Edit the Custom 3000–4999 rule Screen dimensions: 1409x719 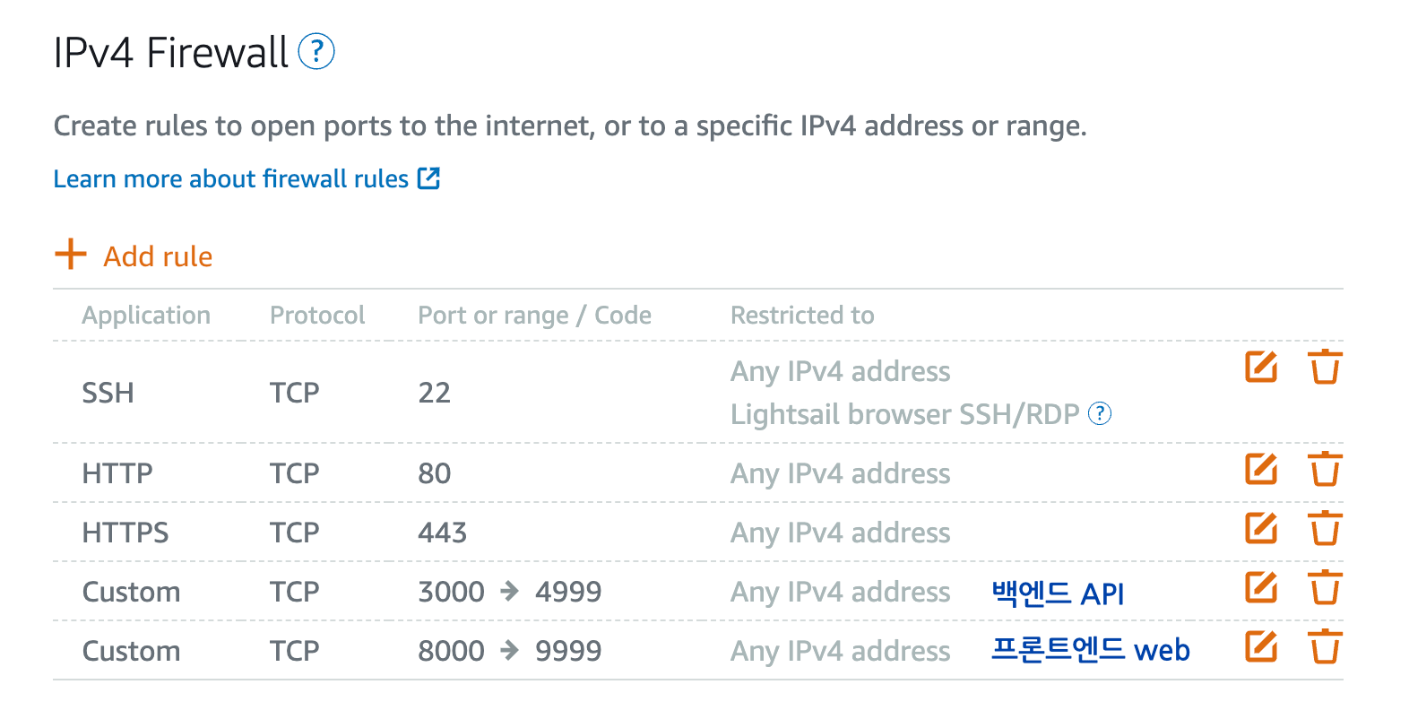1261,587
